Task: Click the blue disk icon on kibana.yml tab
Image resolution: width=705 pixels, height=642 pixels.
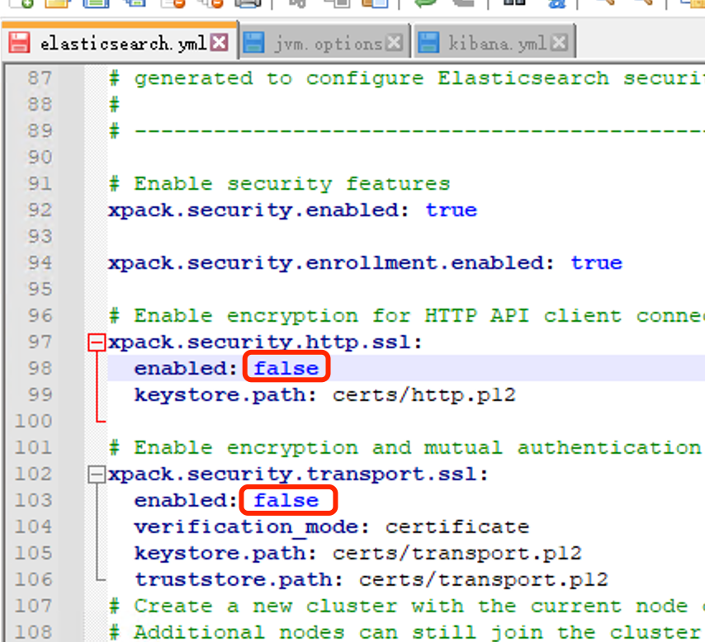Action: [x=428, y=43]
